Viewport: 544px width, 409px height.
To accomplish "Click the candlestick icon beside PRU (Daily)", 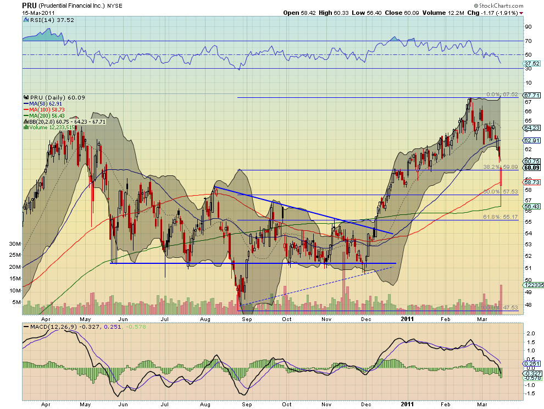I will click(26, 97).
